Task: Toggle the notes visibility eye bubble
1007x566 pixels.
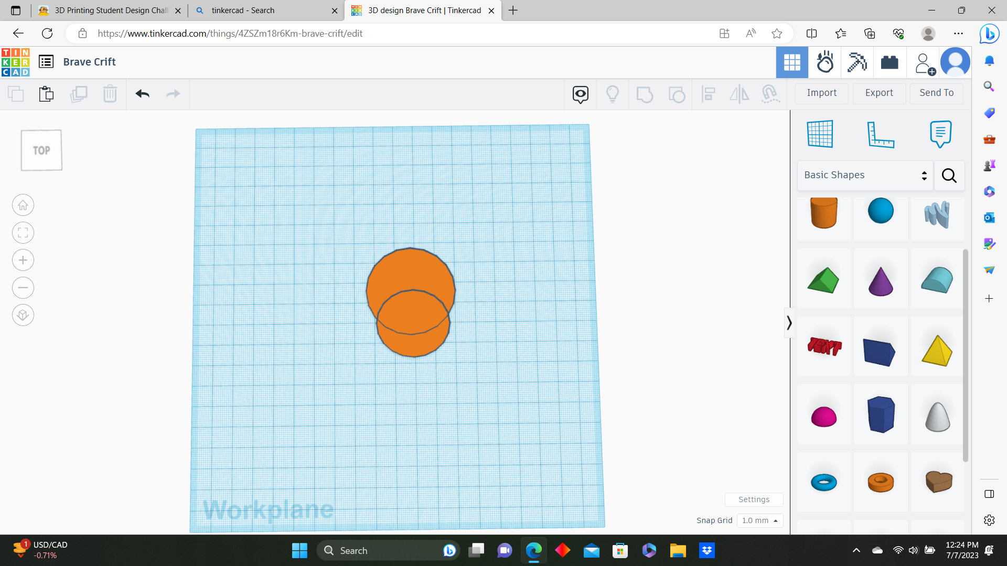Action: coord(581,94)
